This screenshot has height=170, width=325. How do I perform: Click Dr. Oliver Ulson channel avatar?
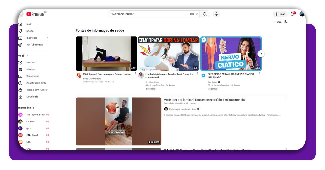pyautogui.click(x=141, y=75)
